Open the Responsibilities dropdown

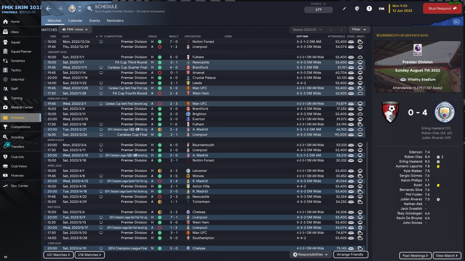pos(311,254)
